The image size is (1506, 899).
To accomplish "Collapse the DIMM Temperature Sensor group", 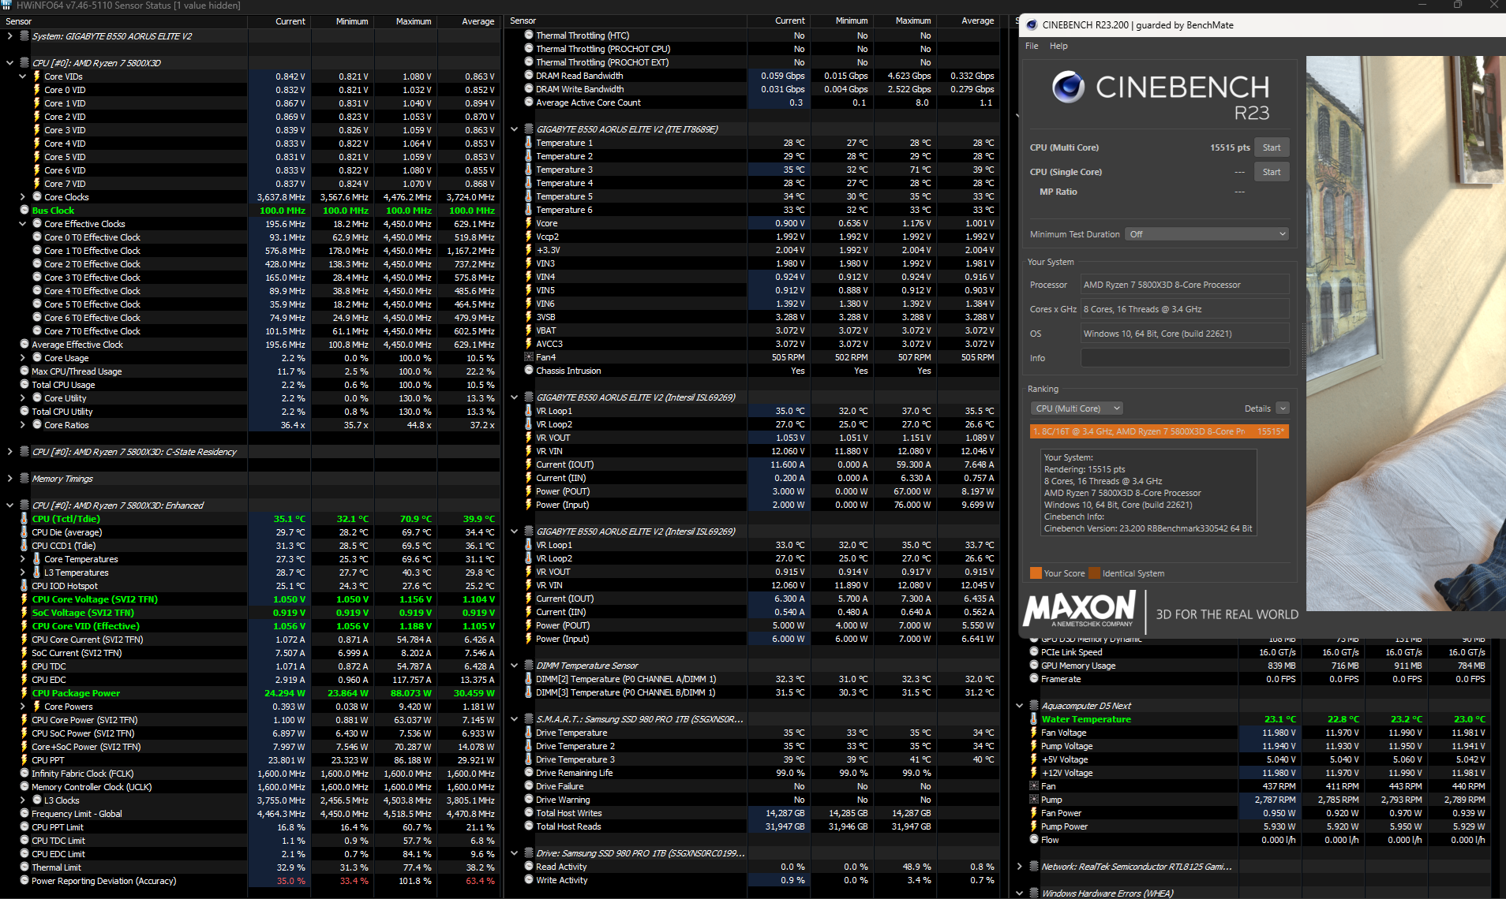I will pyautogui.click(x=515, y=666).
